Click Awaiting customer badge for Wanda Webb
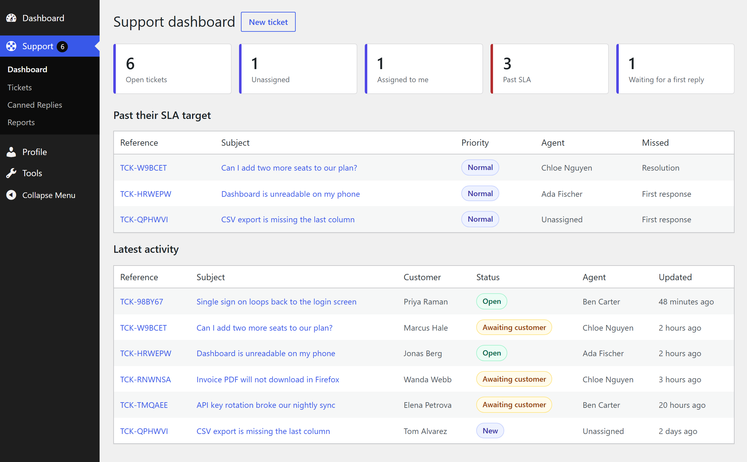The image size is (747, 462). pyautogui.click(x=514, y=379)
